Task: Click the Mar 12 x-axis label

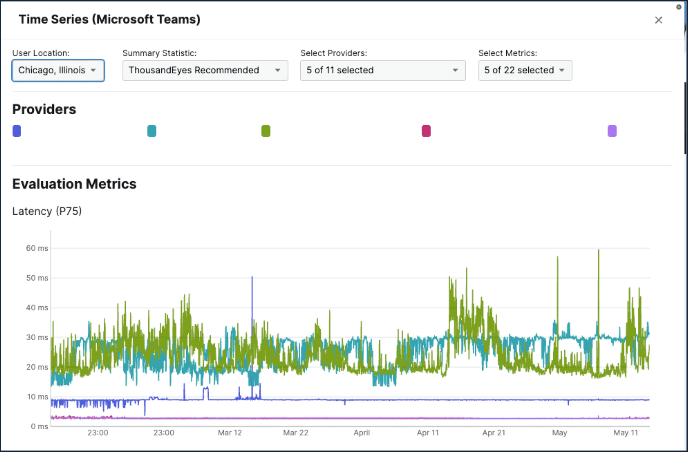Action: [x=230, y=433]
